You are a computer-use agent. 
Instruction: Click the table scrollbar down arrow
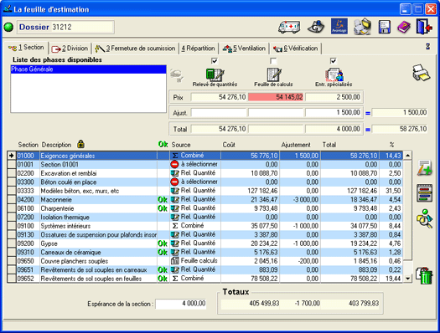pos(407,279)
